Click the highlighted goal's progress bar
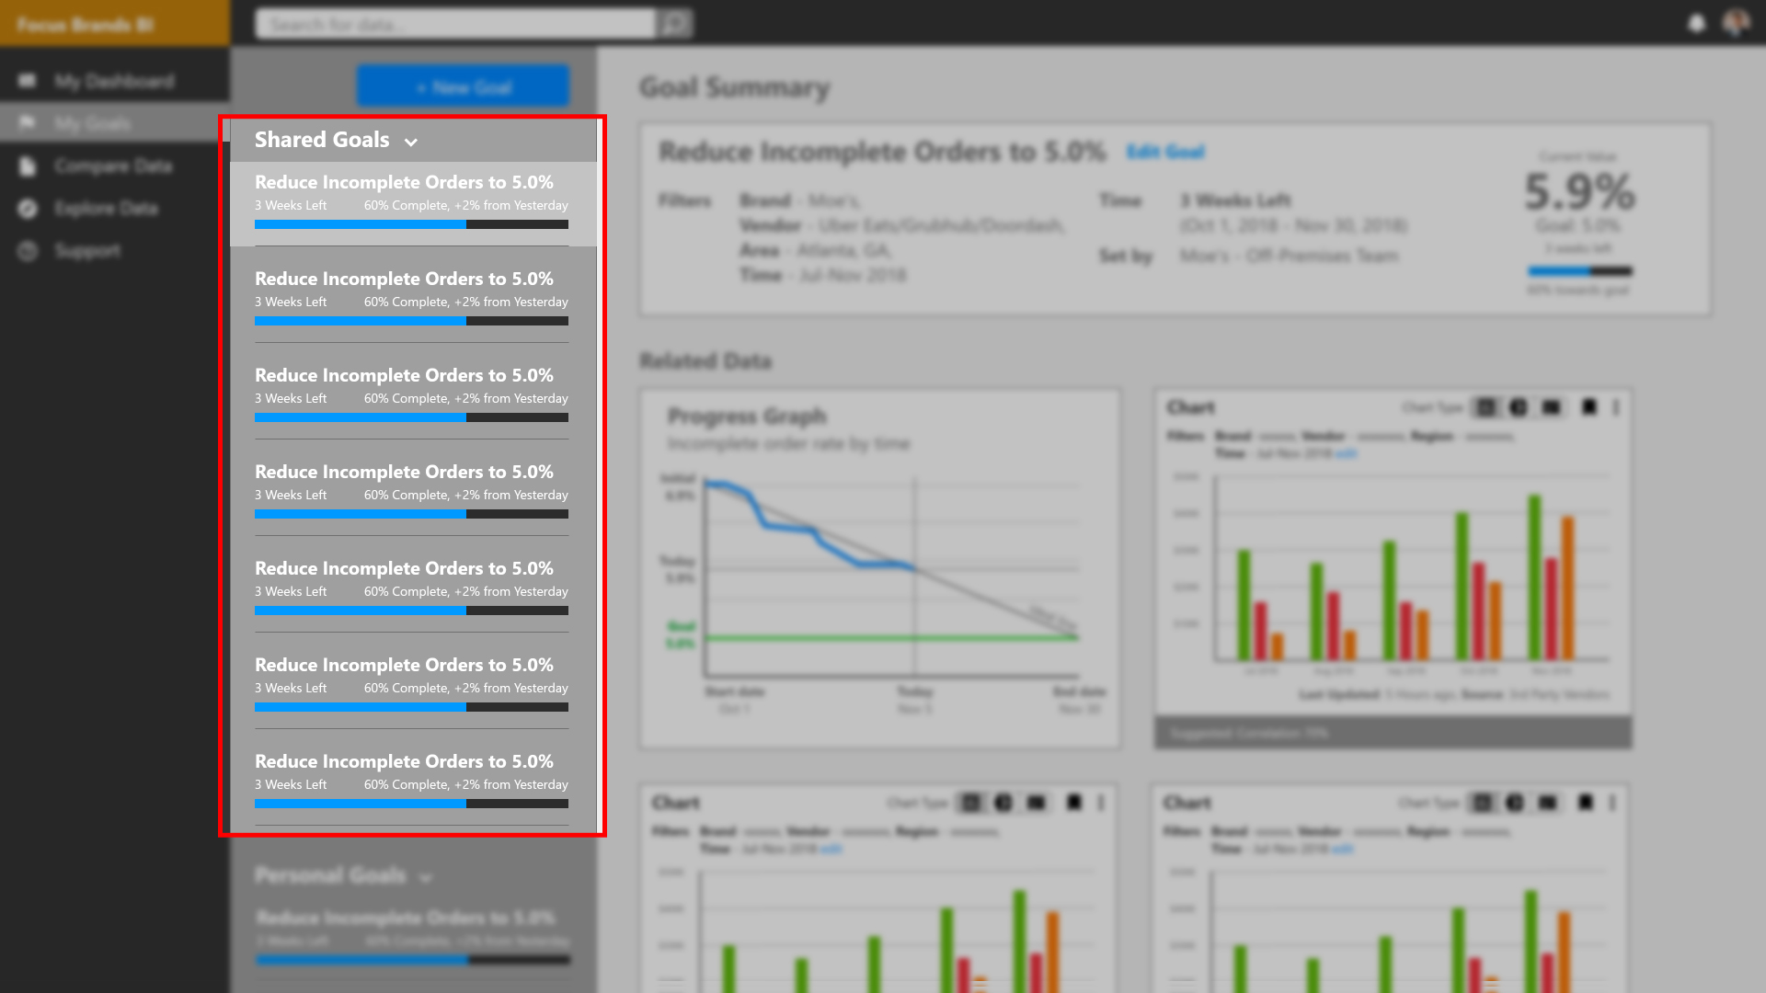 pyautogui.click(x=411, y=224)
